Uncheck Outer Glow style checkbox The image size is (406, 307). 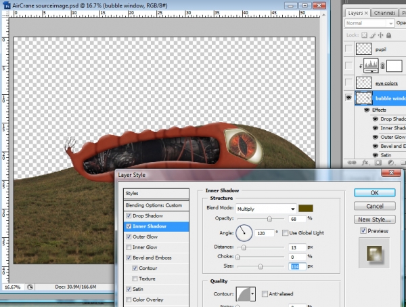point(129,237)
